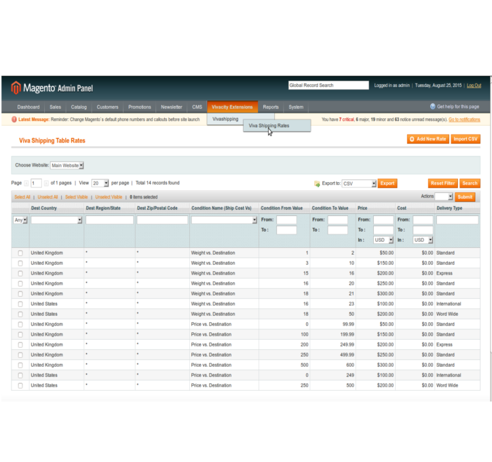Image resolution: width=492 pixels, height=462 pixels.
Task: Open the Price currency USD dropdown
Action: click(383, 240)
